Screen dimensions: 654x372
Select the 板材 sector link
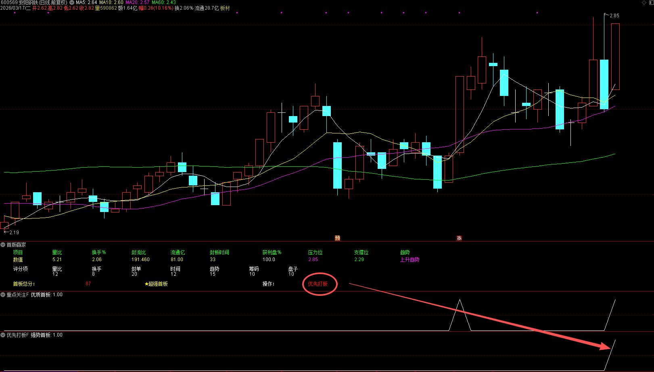click(225, 8)
